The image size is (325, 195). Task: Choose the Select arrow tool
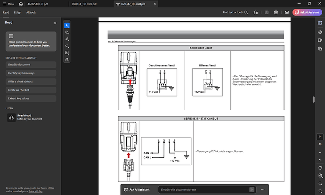tap(67, 25)
